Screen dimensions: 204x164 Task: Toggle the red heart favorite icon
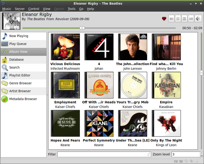pos(164,19)
